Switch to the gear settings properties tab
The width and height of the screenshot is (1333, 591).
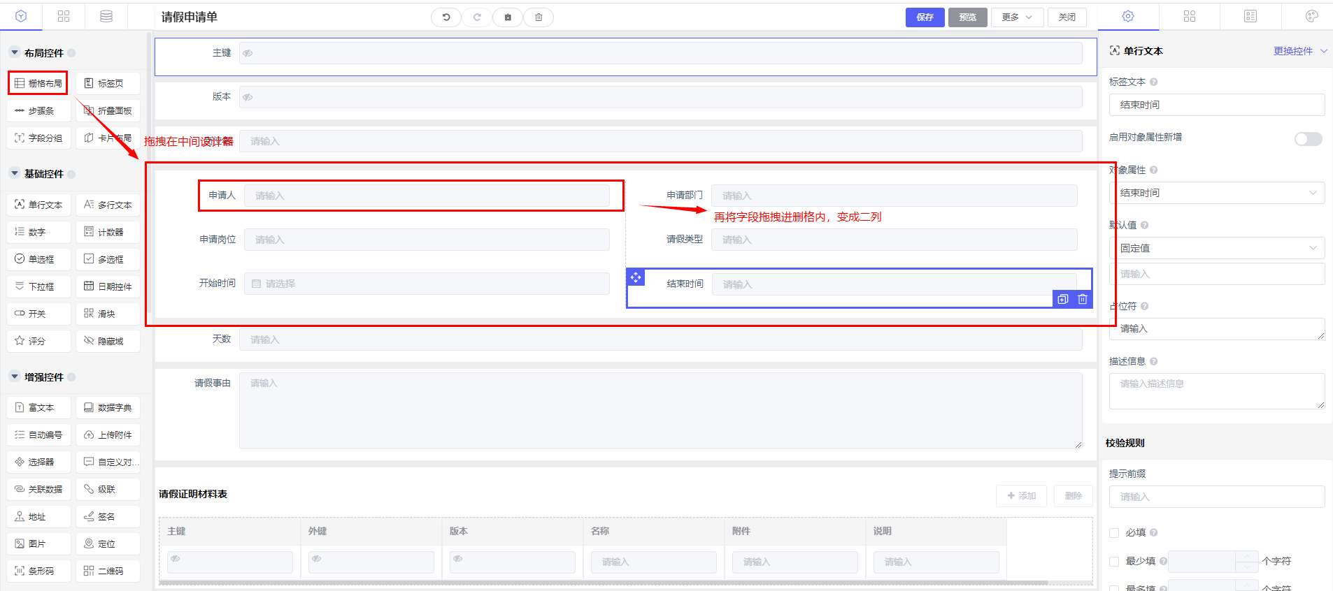(1128, 16)
